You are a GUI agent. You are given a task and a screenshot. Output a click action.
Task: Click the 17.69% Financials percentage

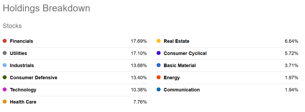139,41
